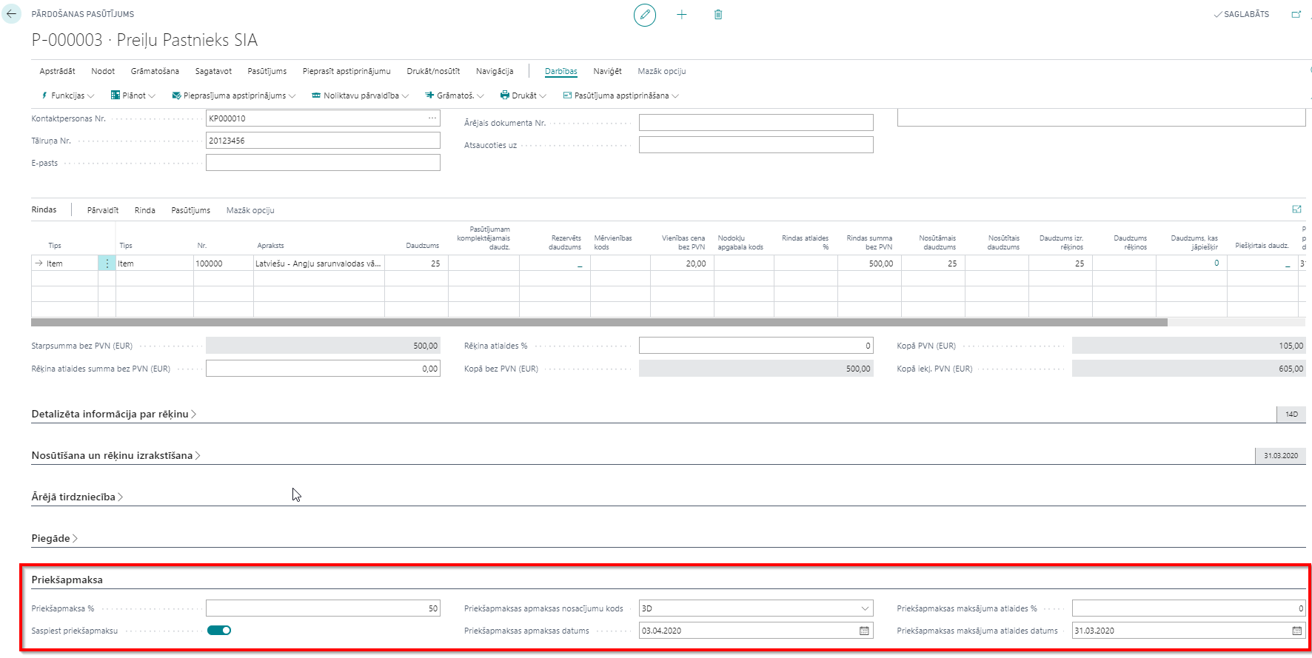Open the Grāmatošana menu

tap(155, 71)
